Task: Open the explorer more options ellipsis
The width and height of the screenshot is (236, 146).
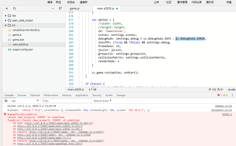Action: pyautogui.click(x=53, y=9)
